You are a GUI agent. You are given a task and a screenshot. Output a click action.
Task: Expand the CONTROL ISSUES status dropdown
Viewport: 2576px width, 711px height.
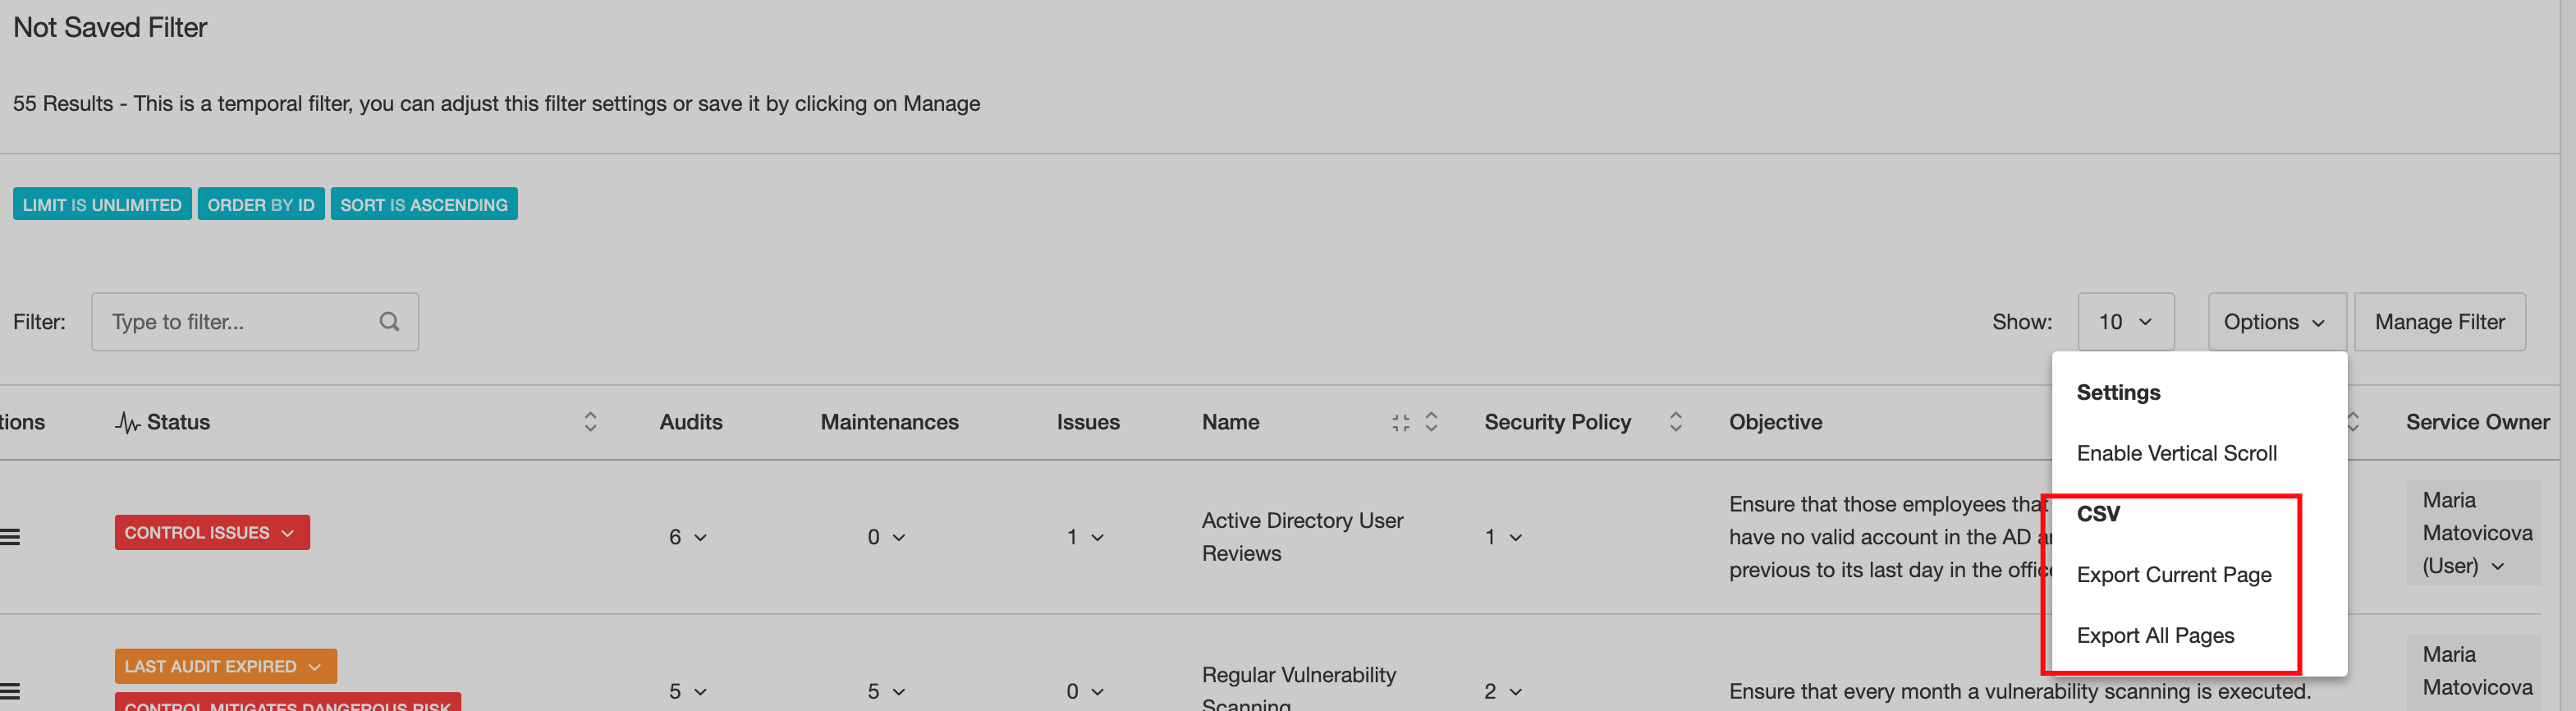212,532
